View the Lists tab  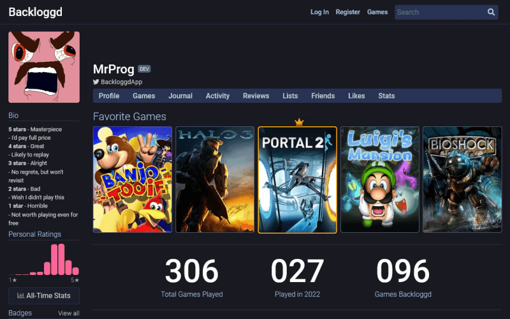tap(290, 96)
